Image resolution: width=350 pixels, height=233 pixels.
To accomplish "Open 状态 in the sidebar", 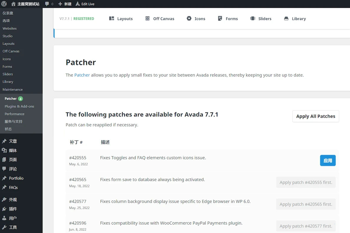I will [8, 129].
